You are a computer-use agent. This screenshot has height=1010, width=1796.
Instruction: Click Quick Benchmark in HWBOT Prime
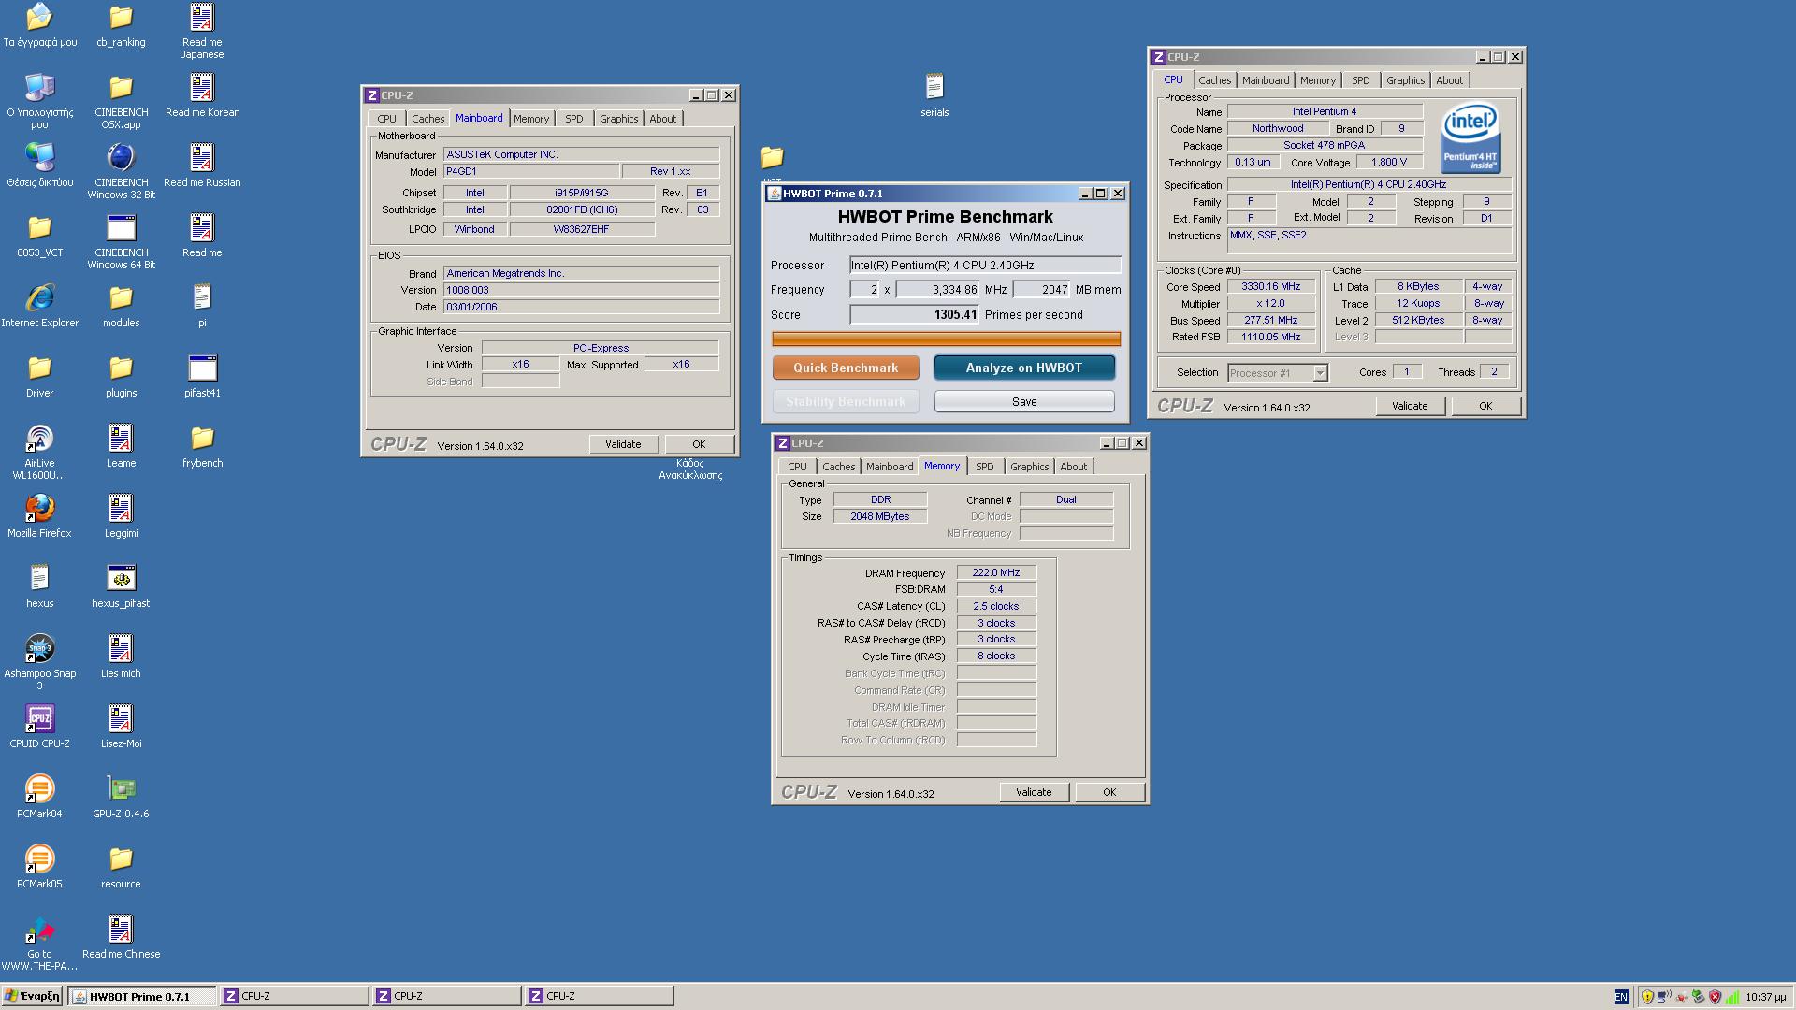[x=846, y=368]
